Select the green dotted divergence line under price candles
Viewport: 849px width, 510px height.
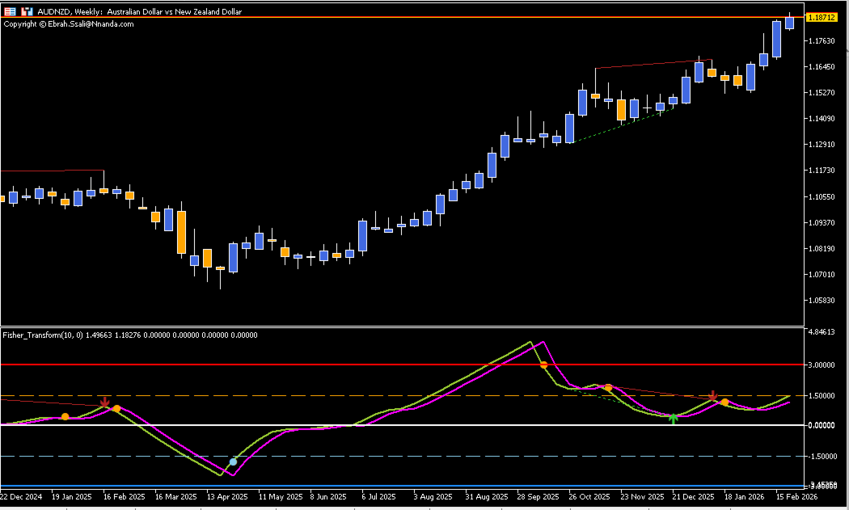tap(623, 125)
